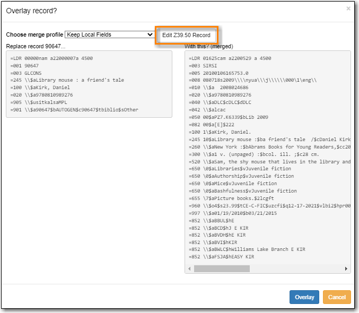Click the =650 Mice Juvenile fiction line
Viewport: 359px width, 313px height.
(233, 184)
